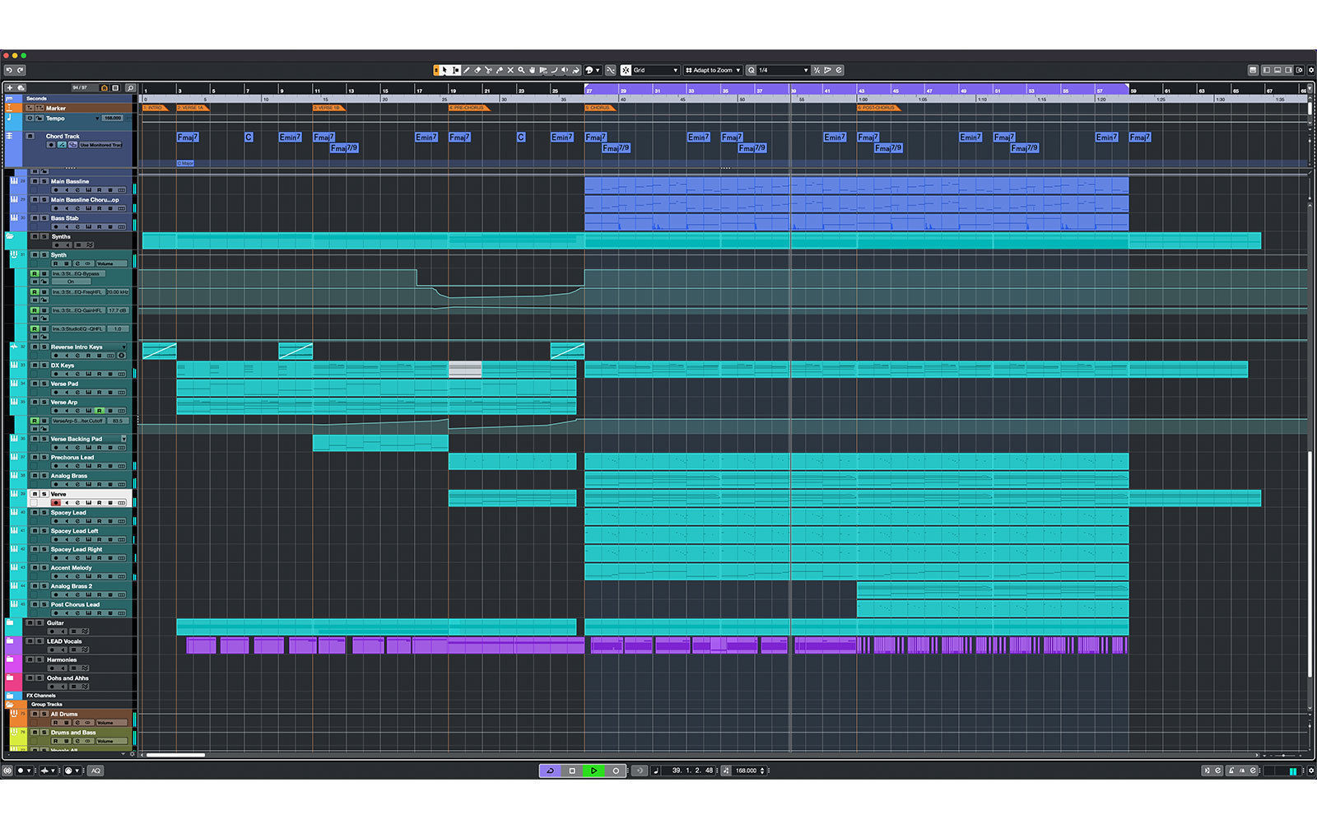The height and width of the screenshot is (829, 1317).
Task: Select the Range Selection tool
Action: pos(456,70)
